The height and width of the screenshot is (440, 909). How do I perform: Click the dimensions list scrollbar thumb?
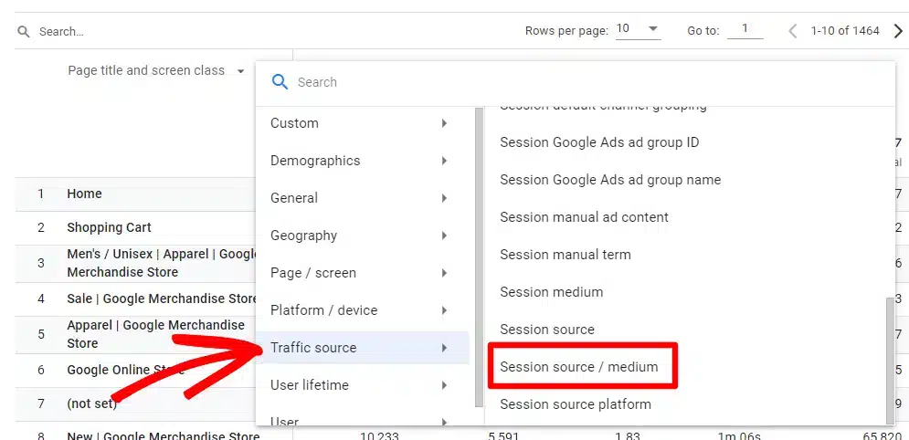click(x=891, y=361)
